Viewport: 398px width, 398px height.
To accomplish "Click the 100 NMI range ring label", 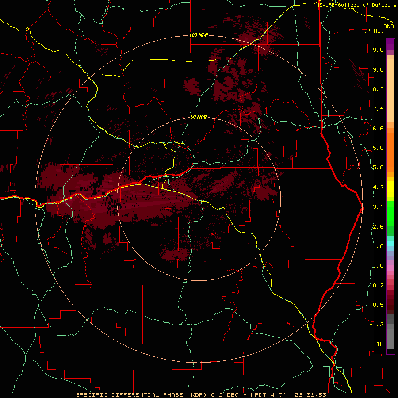I will pos(199,35).
